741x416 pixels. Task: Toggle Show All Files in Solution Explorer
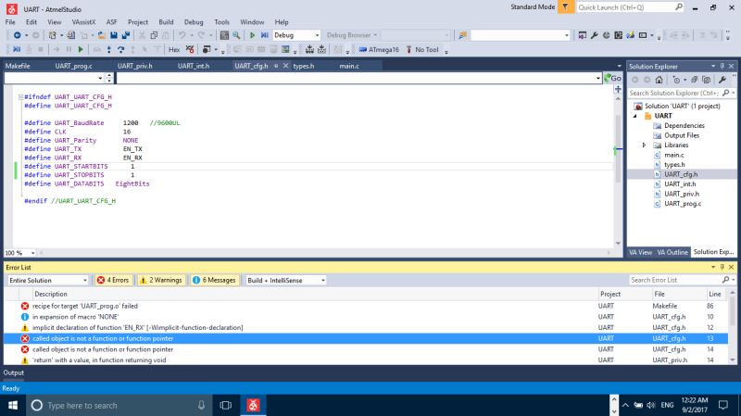[706, 80]
